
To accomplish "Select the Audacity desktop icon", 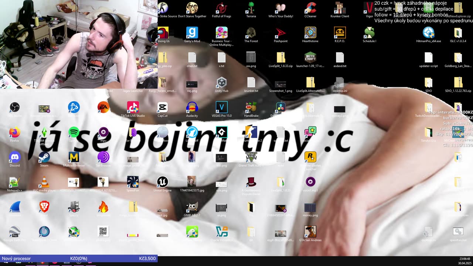I will pyautogui.click(x=192, y=109).
